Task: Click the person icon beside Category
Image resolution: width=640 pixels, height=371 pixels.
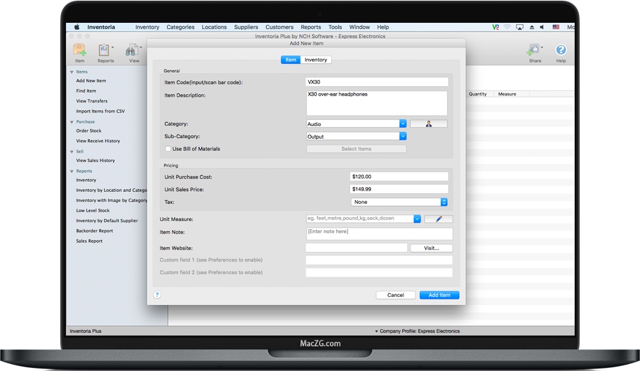Action: click(x=429, y=123)
